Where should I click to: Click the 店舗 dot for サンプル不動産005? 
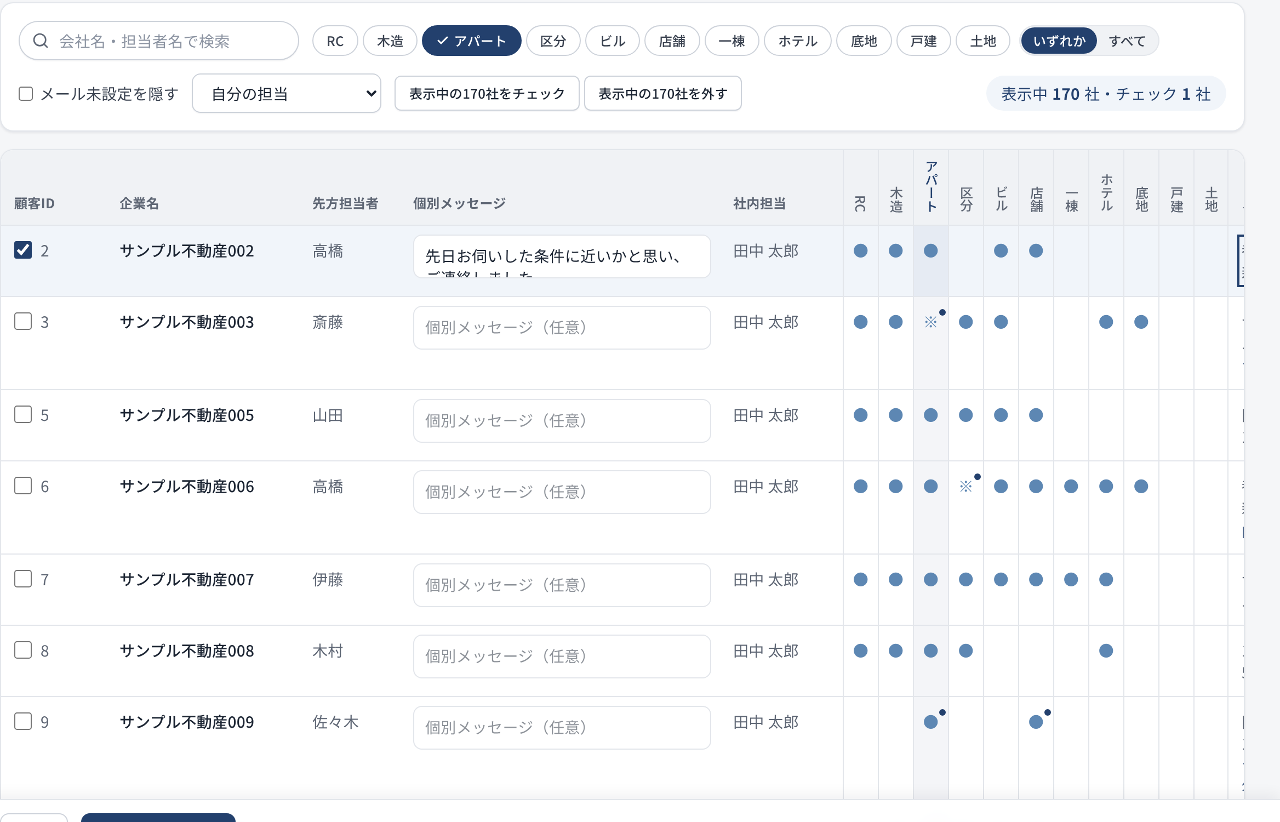click(x=1036, y=415)
